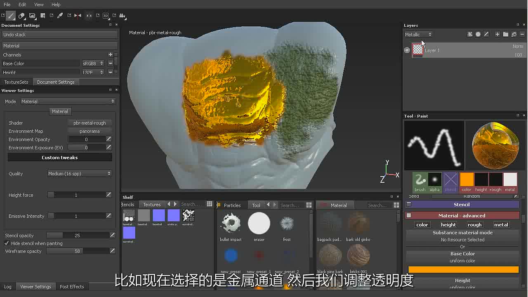
Task: Open the brush properties tile
Action: click(420, 182)
